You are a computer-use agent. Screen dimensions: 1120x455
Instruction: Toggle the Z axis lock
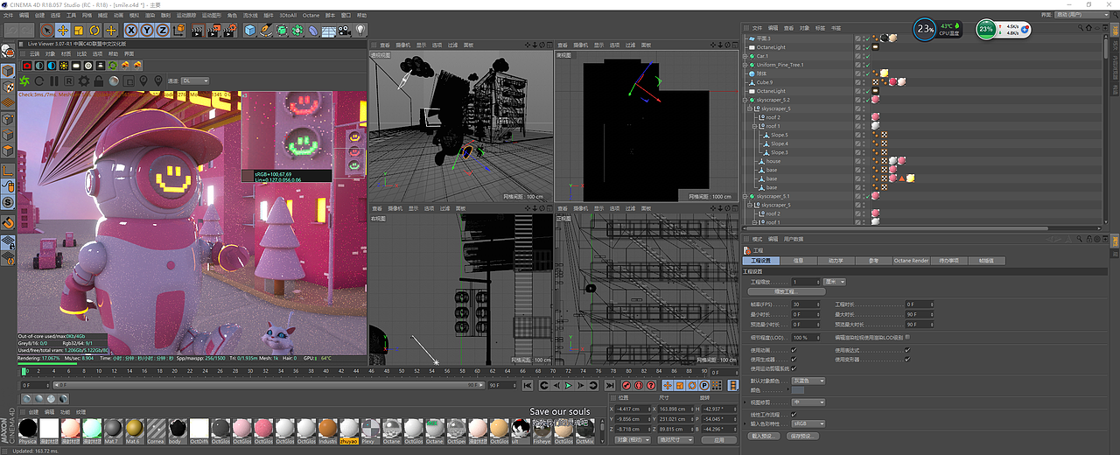[162, 31]
